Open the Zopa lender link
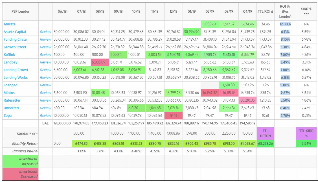This screenshot has width=318, height=182. click(x=8, y=116)
